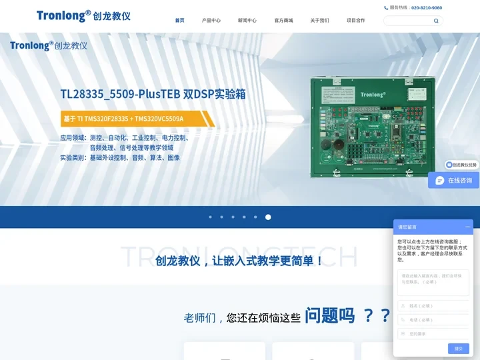
Task: Open 官方商城 menu item
Action: coord(283,21)
